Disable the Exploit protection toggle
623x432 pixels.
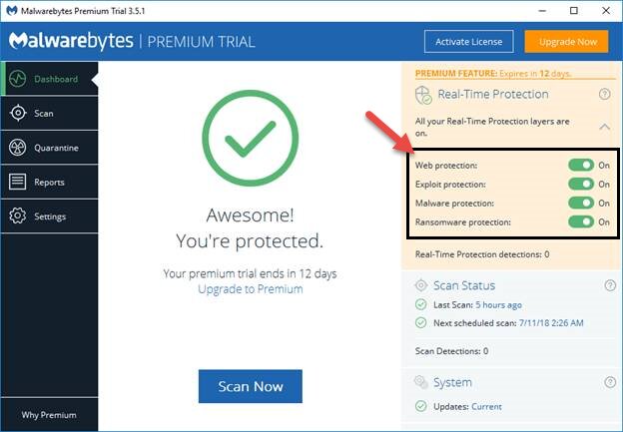[x=580, y=184]
